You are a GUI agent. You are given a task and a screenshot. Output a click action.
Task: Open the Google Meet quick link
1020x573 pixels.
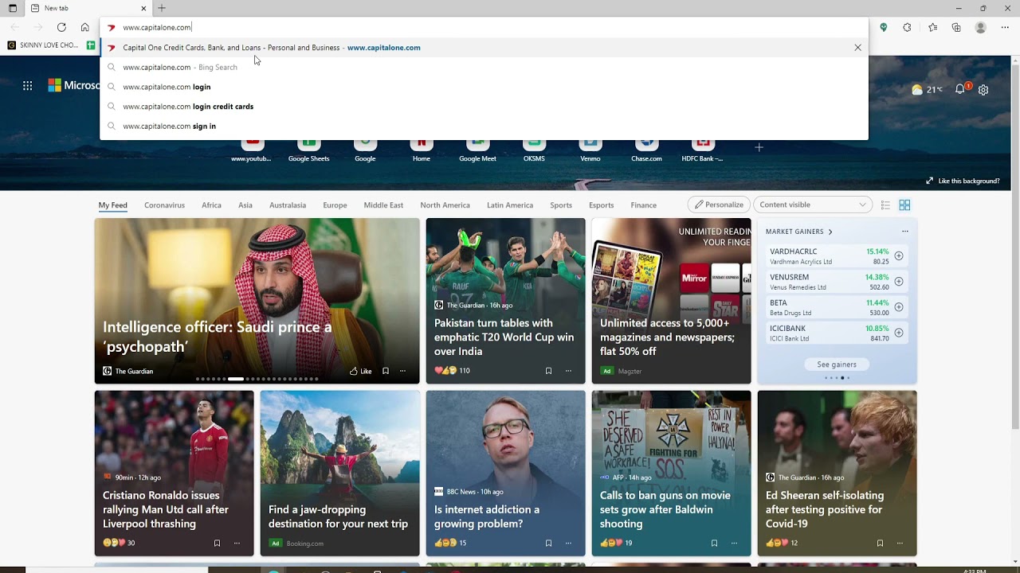[x=477, y=150]
